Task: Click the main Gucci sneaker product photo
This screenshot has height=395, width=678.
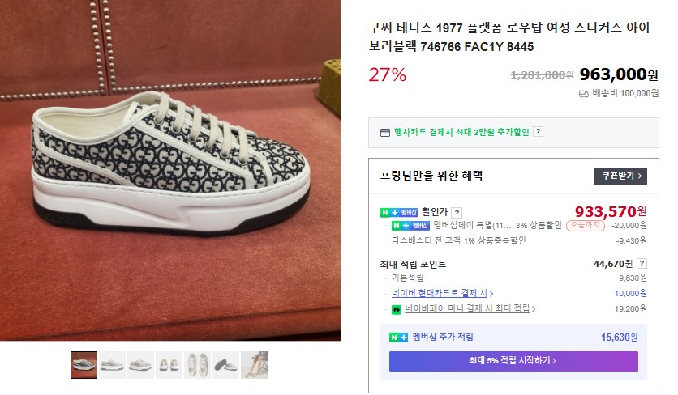Action: (x=169, y=170)
